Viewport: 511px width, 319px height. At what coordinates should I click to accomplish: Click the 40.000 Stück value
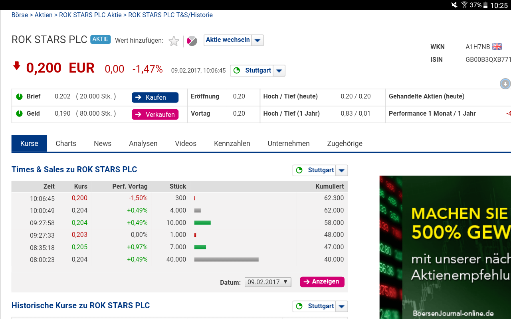click(176, 260)
